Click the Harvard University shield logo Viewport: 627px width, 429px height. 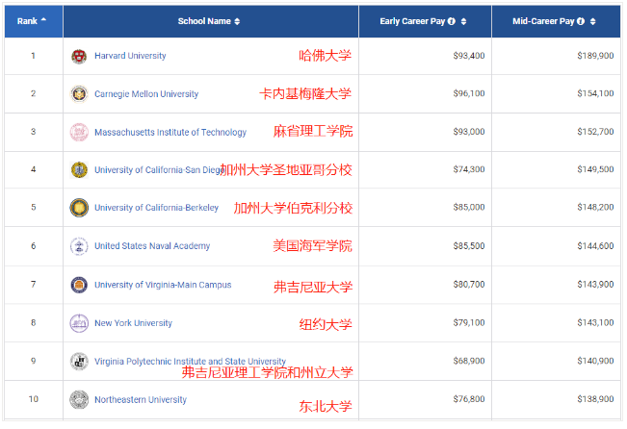(x=79, y=56)
